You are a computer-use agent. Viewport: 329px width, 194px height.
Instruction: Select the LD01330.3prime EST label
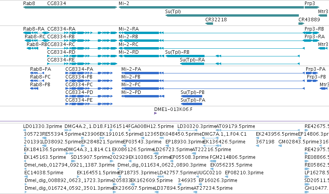click(43, 126)
